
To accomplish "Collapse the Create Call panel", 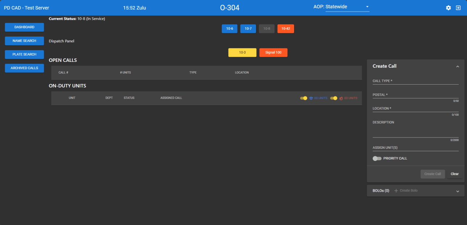I will 457,66.
